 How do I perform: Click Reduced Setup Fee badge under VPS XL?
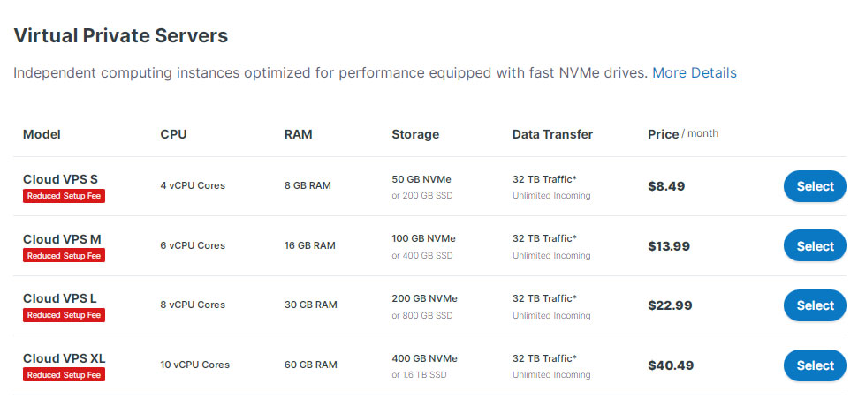coord(64,375)
